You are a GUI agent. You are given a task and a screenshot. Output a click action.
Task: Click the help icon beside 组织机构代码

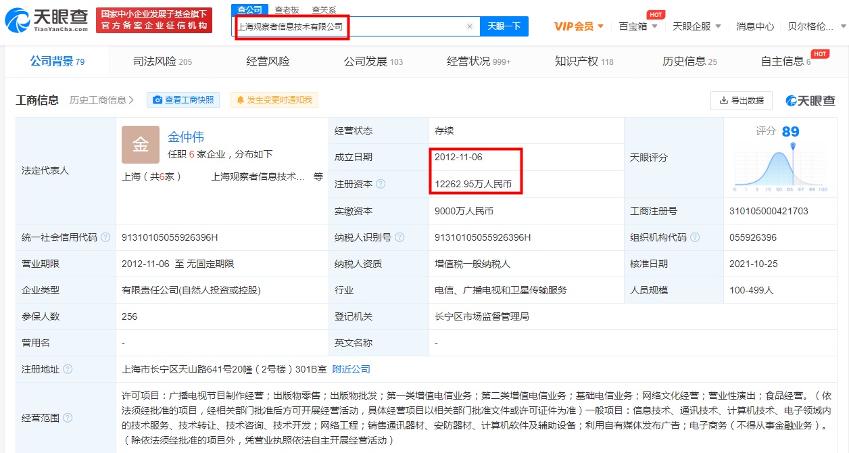click(695, 237)
